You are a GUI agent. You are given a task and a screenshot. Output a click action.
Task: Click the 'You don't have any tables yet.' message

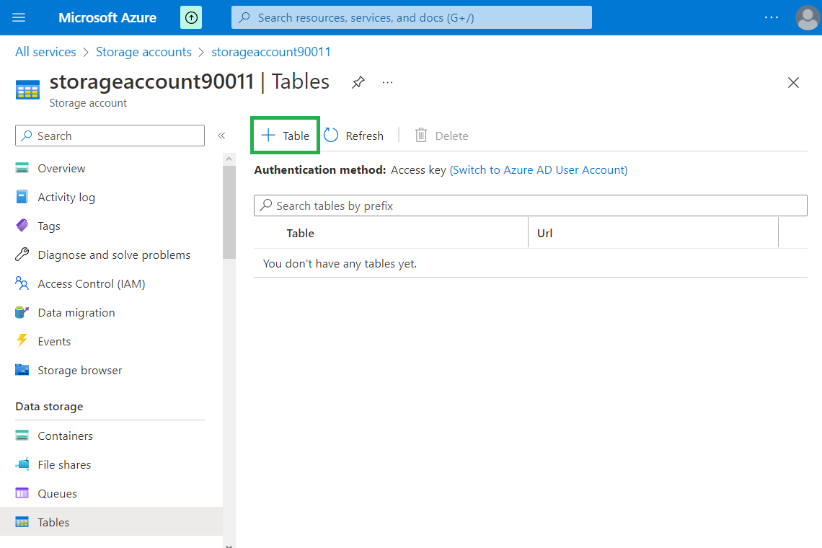point(340,263)
